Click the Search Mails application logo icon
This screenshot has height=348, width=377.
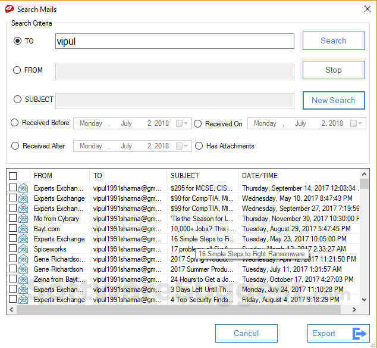10,9
